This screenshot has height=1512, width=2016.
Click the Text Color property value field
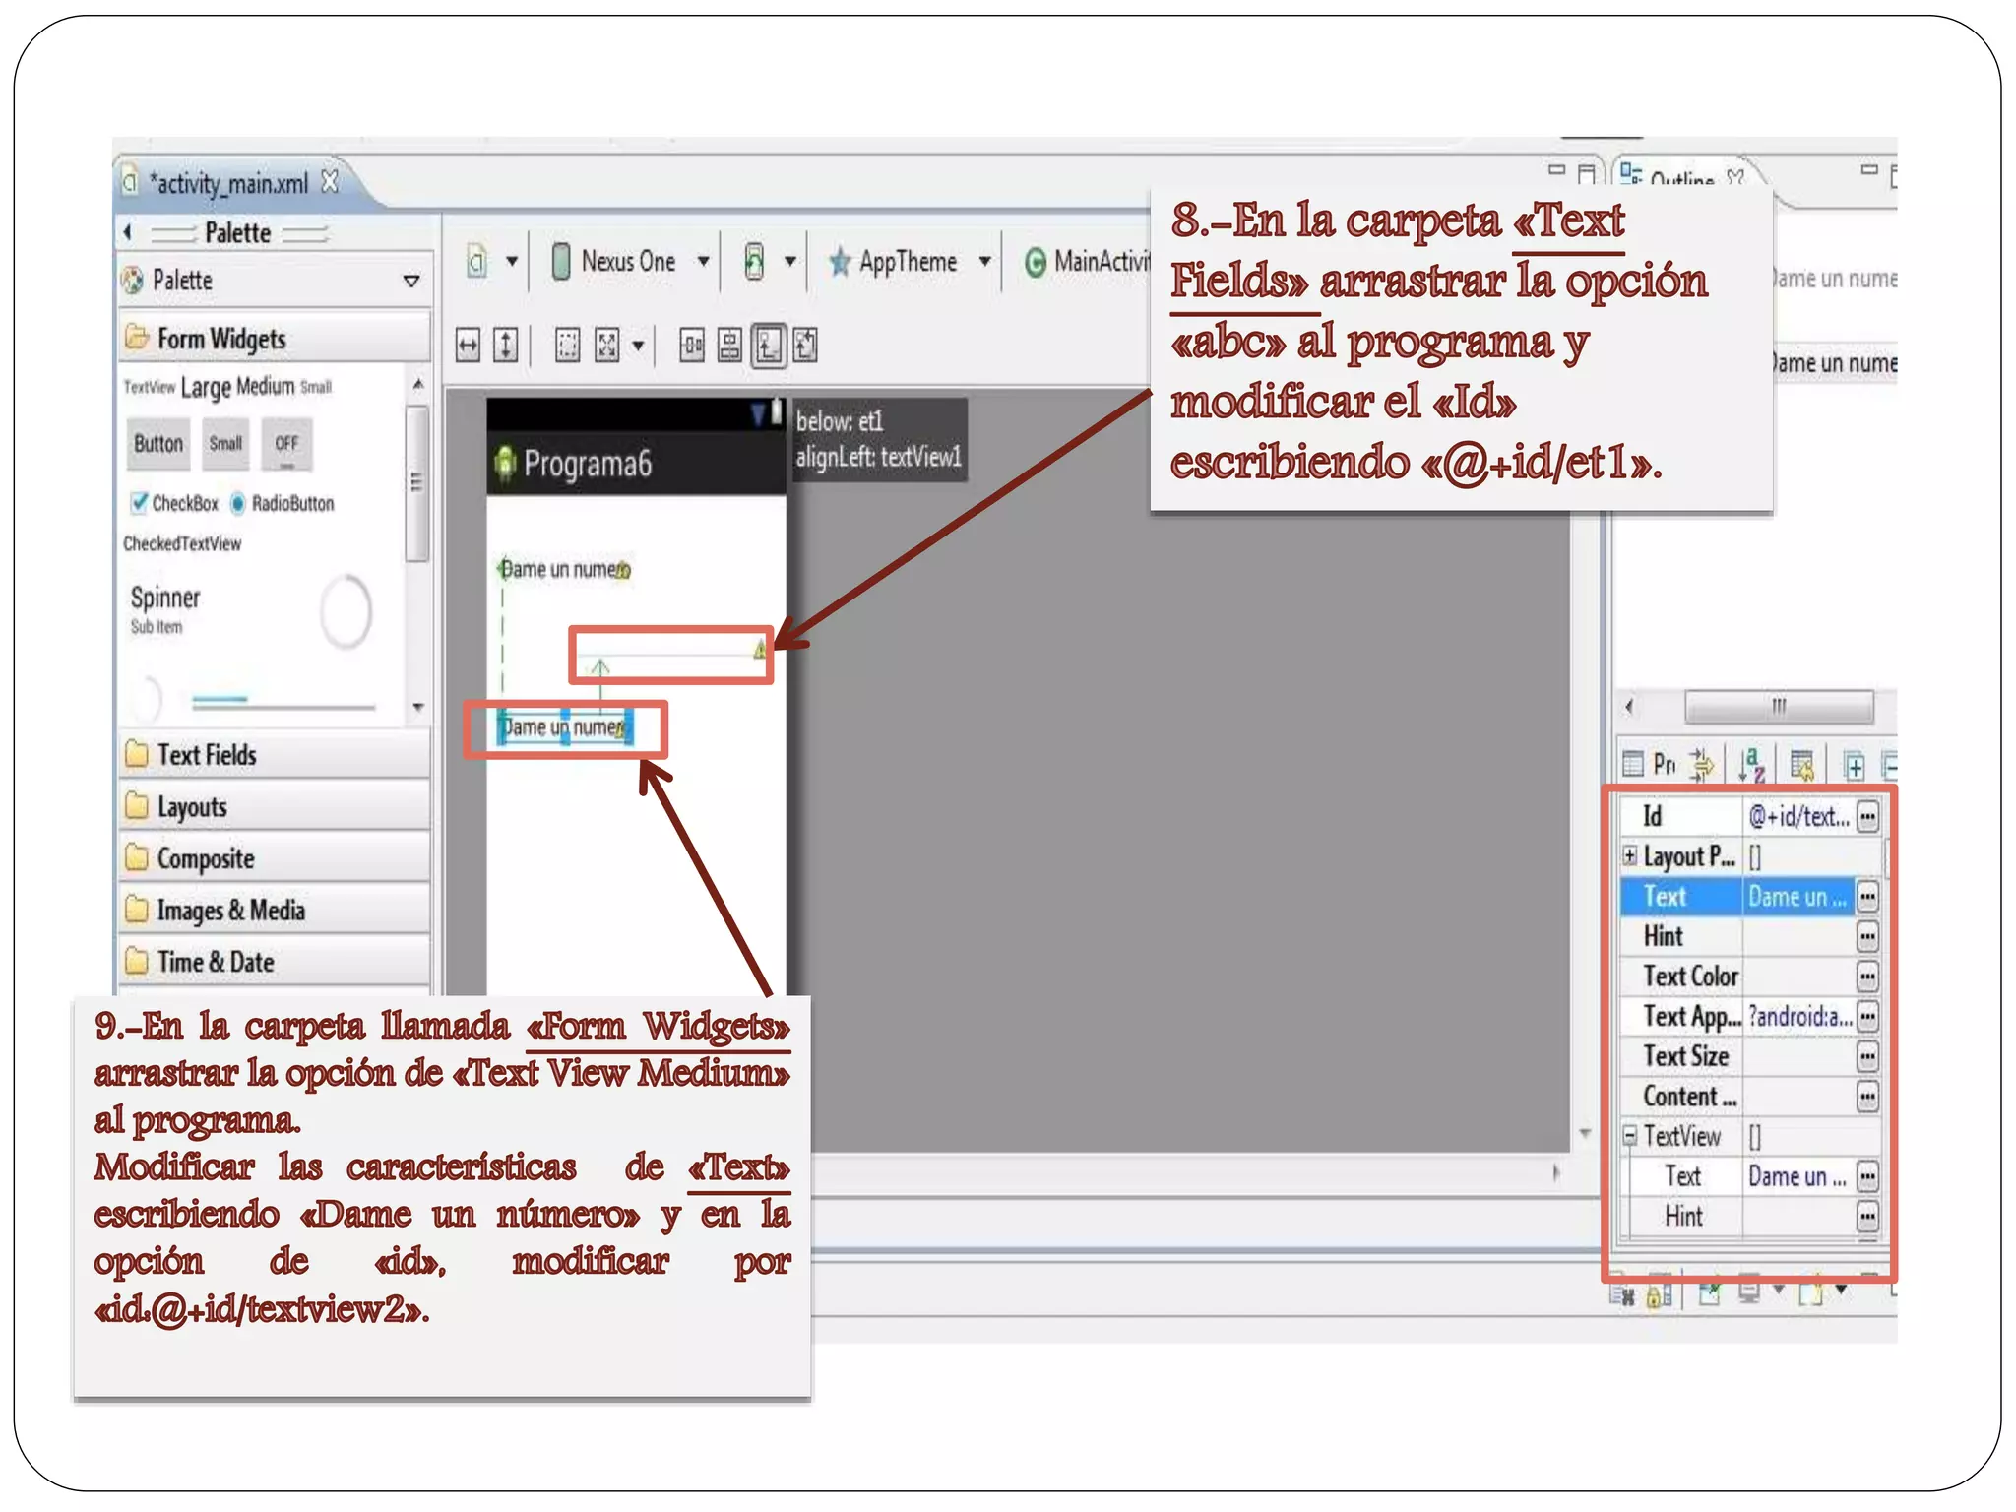[x=1797, y=976]
